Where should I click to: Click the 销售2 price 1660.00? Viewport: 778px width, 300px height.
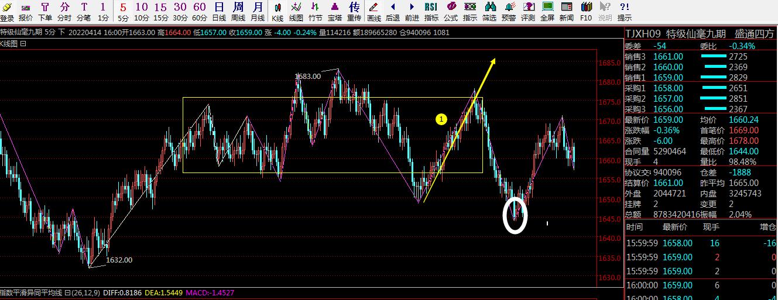tap(669, 67)
